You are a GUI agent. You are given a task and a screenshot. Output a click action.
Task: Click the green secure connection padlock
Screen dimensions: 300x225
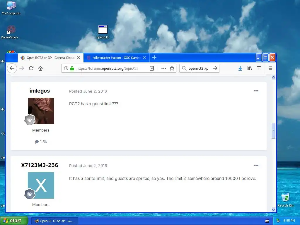pyautogui.click(x=72, y=68)
